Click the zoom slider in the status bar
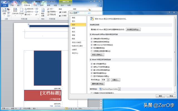The height and width of the screenshot is (111, 178). pyautogui.click(x=91, y=108)
